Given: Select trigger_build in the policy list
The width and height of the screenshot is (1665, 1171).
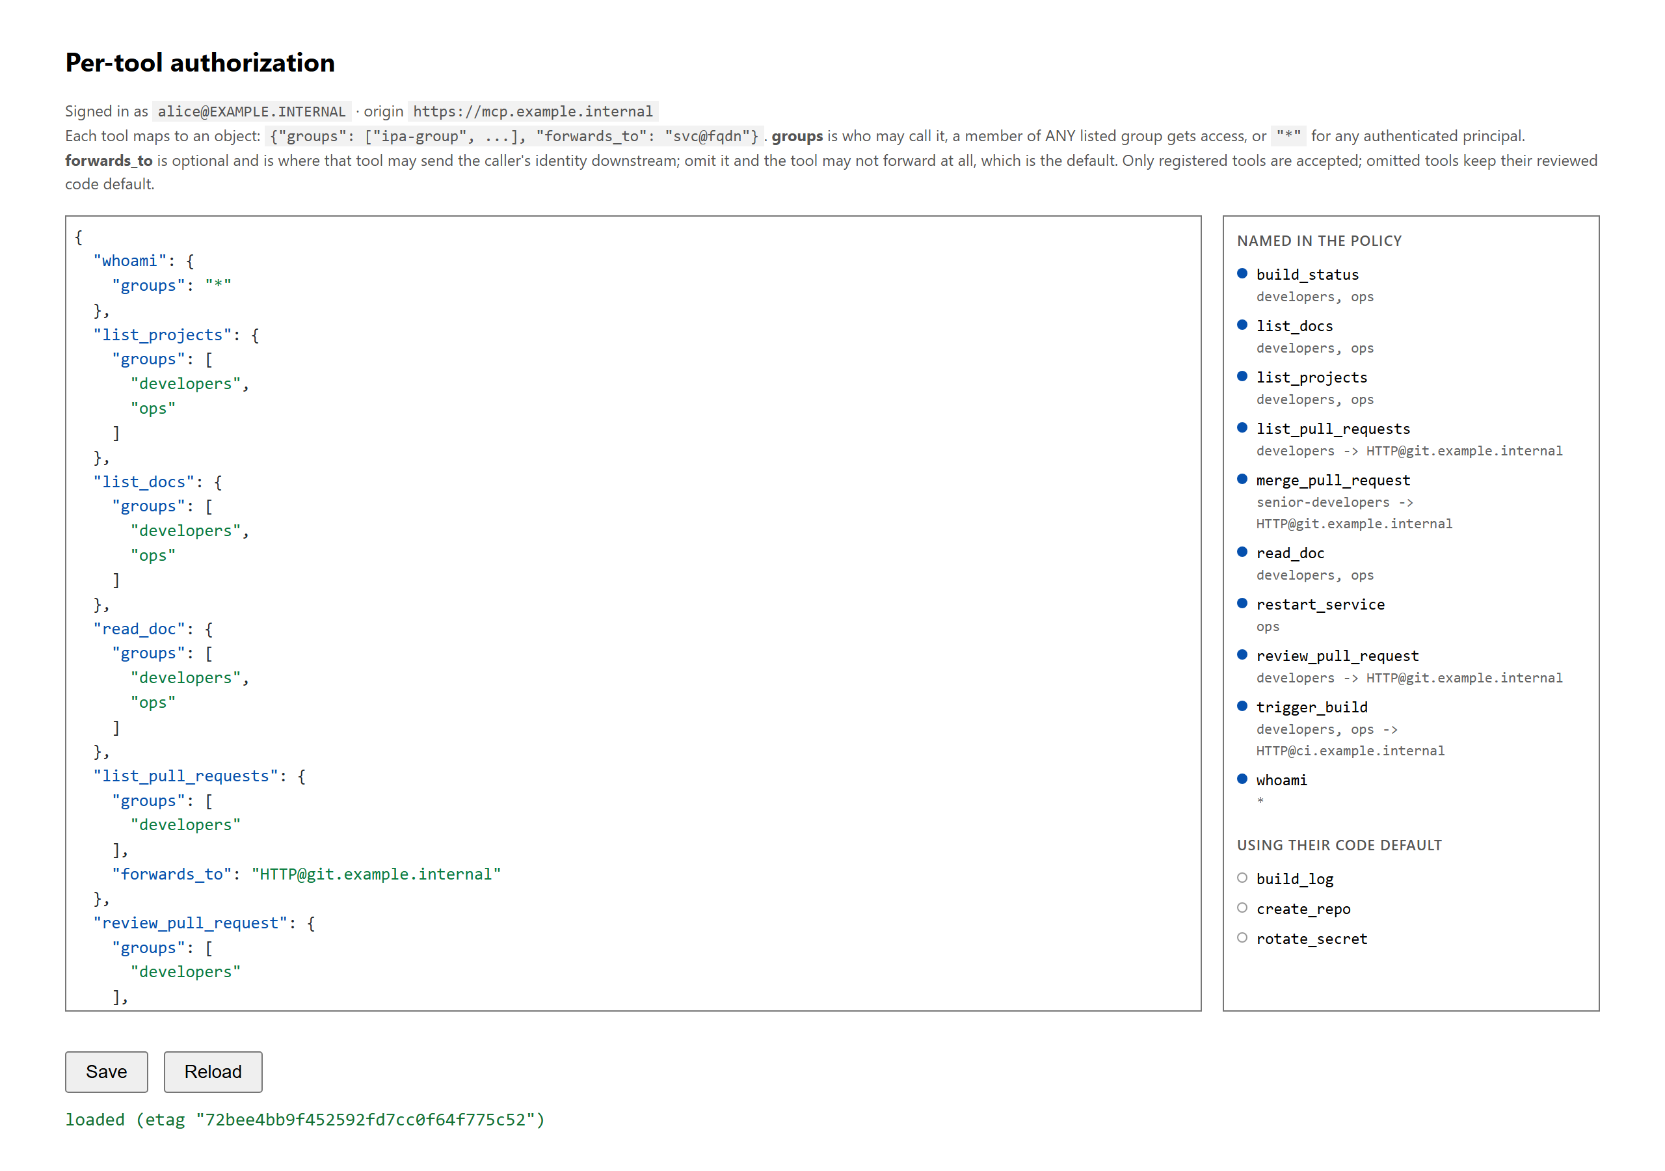Looking at the screenshot, I should (x=1312, y=707).
